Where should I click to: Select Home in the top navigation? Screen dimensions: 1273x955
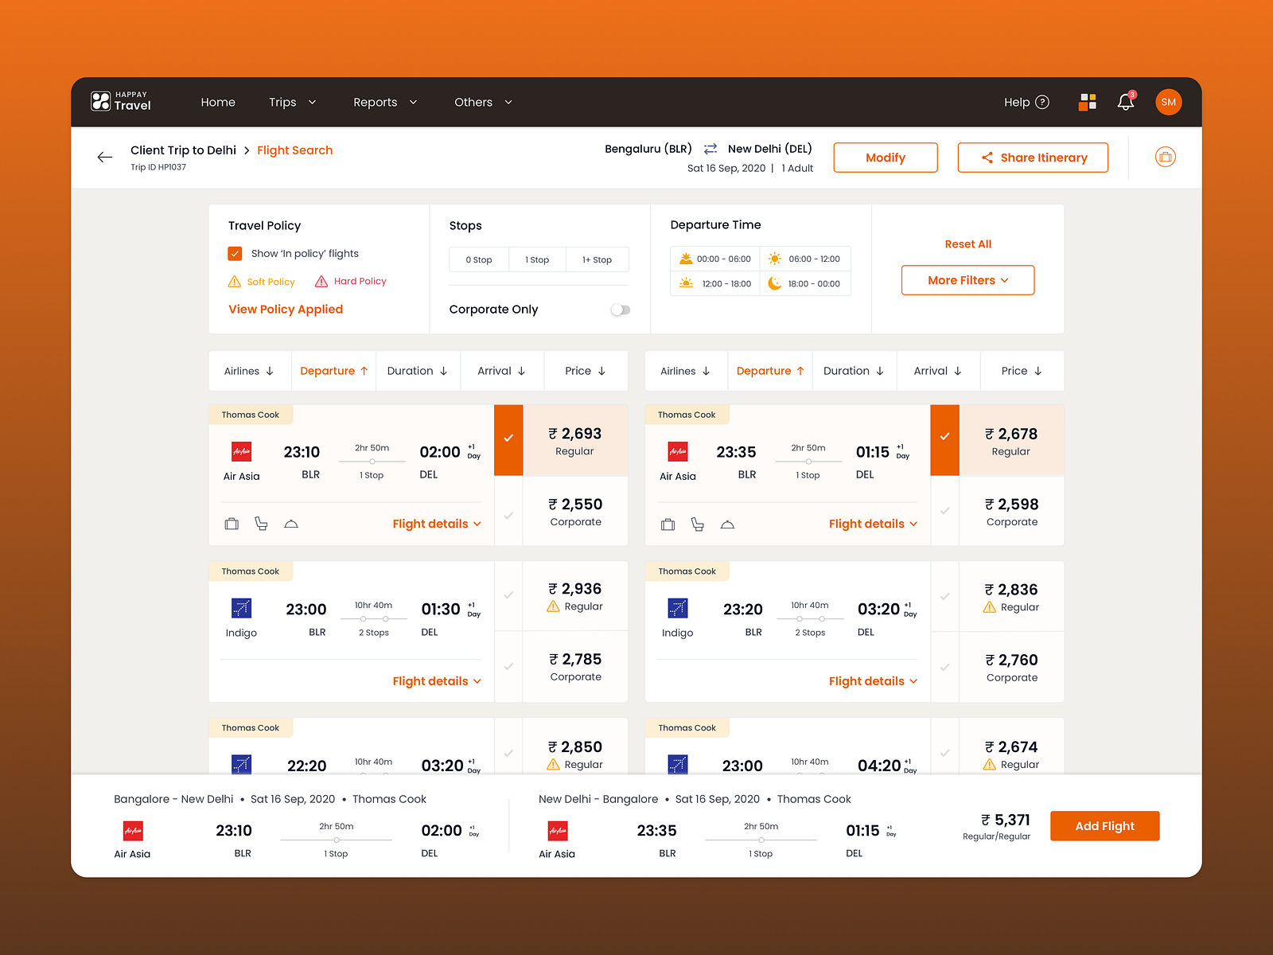point(218,102)
